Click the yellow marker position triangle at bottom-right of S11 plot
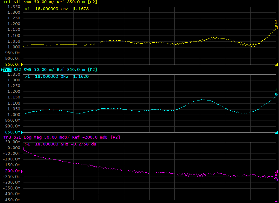 (276, 65)
